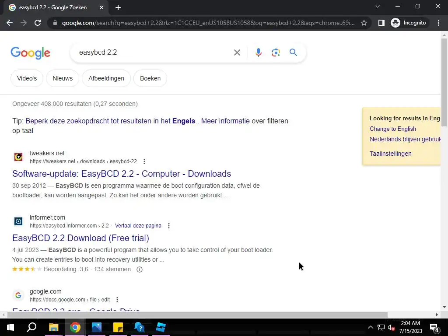This screenshot has width=448, height=336.
Task: Search by image with camera lens icon
Action: point(276,52)
